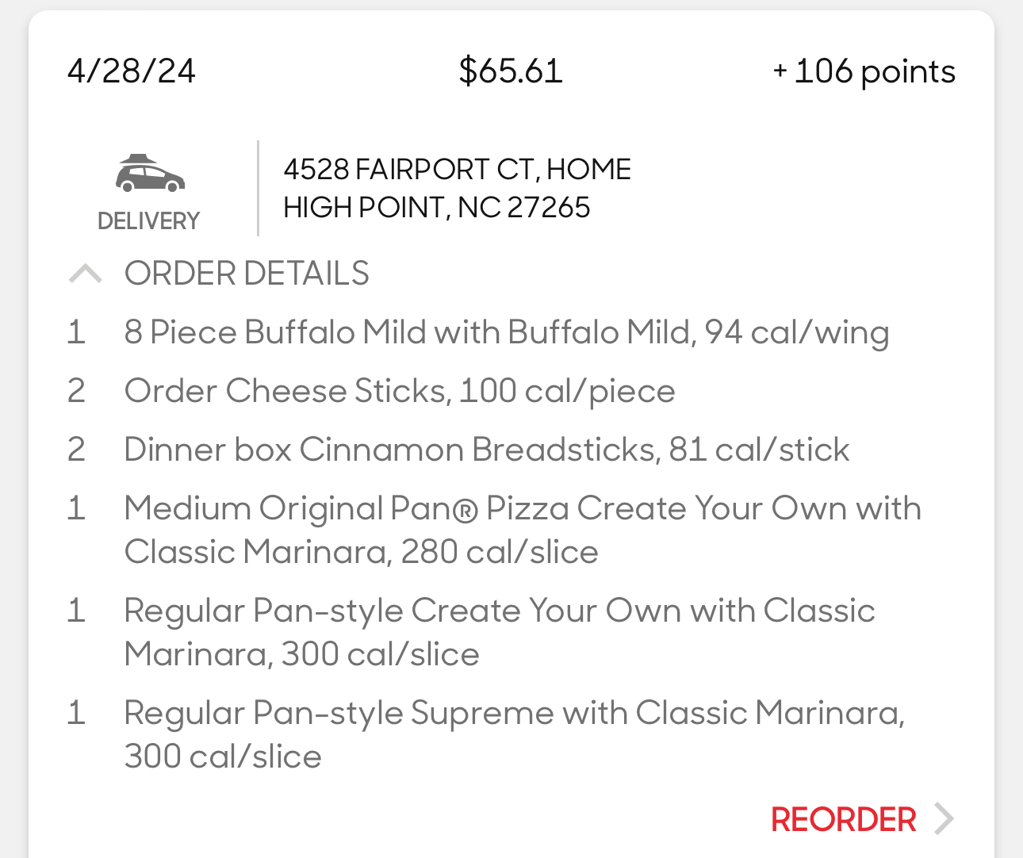Tap the +106 points reward text
1023x858 pixels.
(864, 71)
